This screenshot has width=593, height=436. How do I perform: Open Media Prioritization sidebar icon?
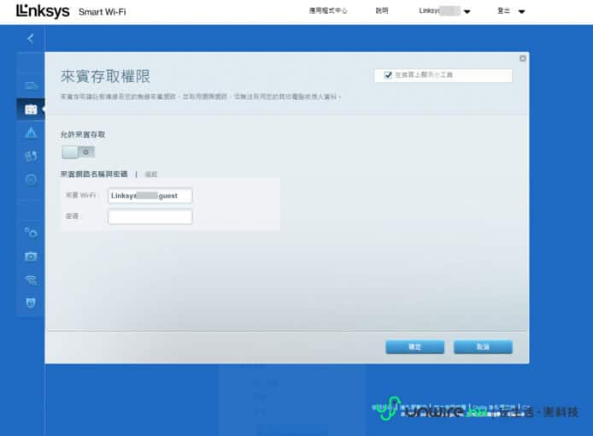coord(31,156)
